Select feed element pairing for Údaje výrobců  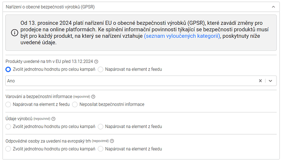[x=101, y=127]
